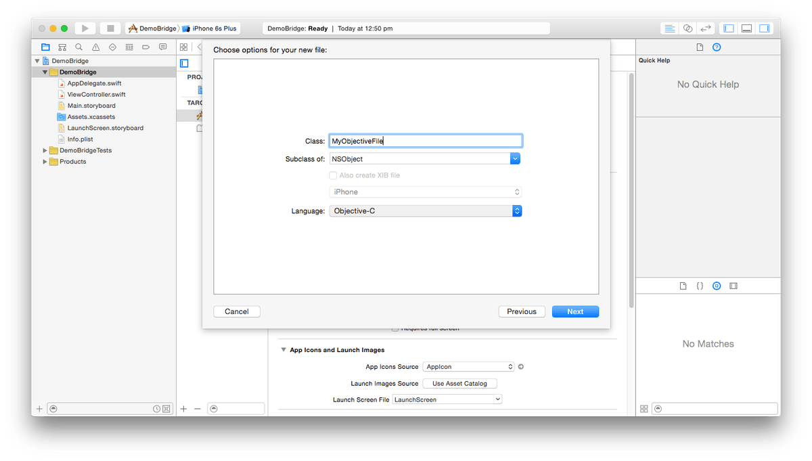
Task: Show the Media library
Action: pos(734,286)
